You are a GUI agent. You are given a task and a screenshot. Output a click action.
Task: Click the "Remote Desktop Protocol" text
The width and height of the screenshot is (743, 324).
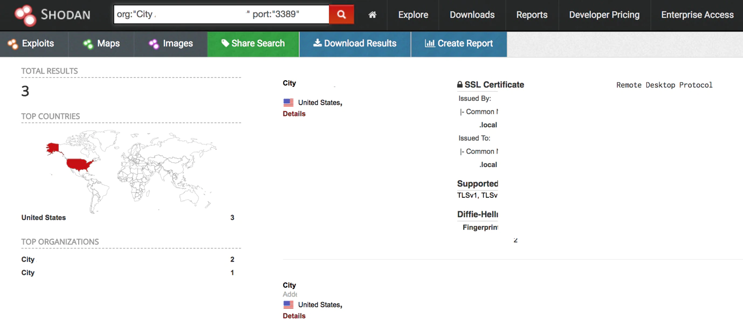click(x=664, y=85)
